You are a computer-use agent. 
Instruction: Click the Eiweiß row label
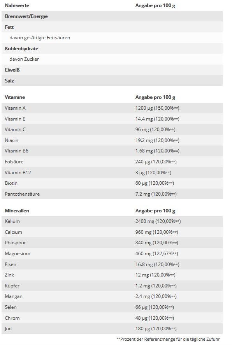click(12, 70)
